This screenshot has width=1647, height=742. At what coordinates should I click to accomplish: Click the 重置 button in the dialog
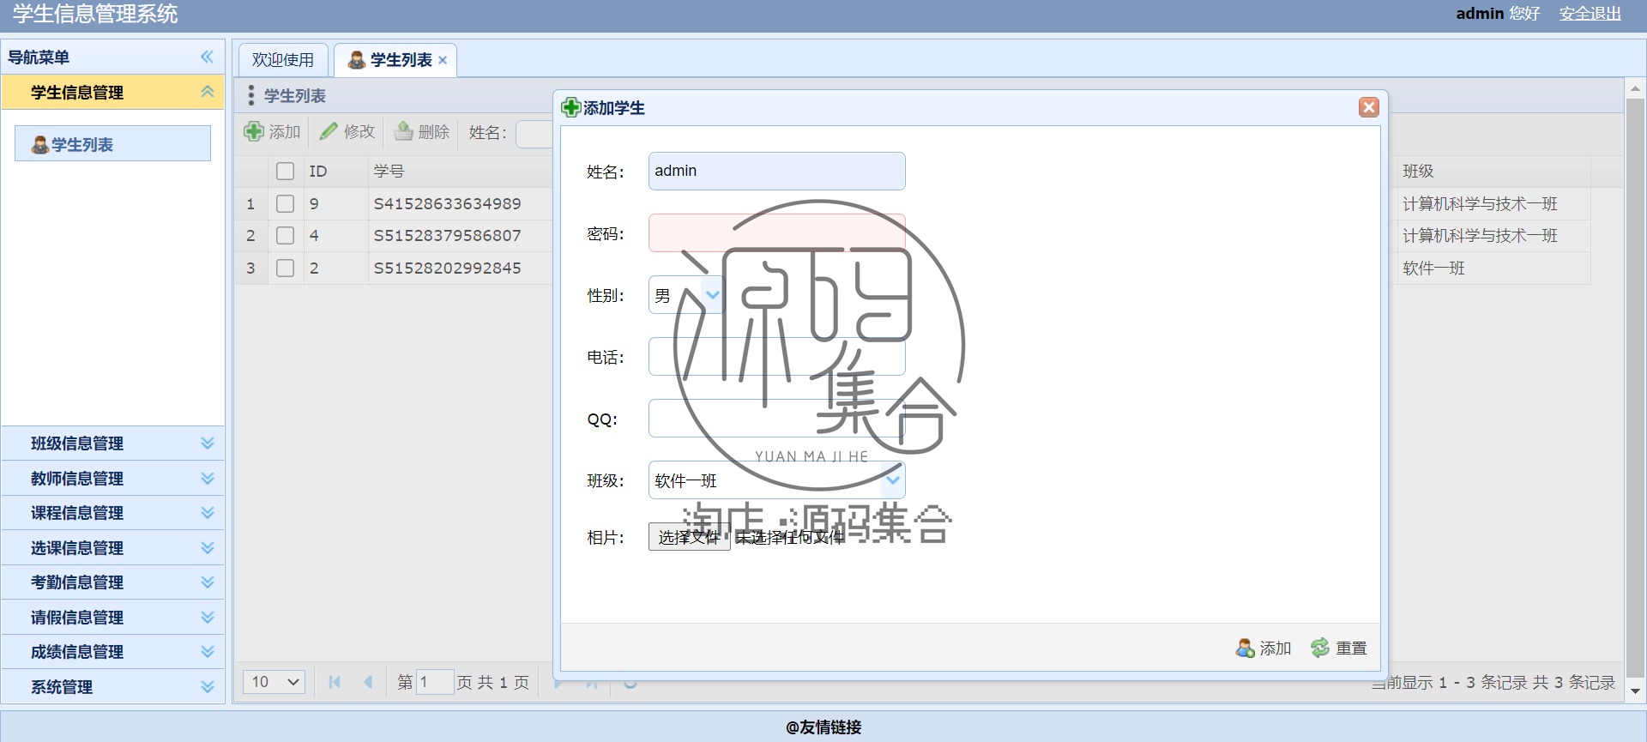coord(1339,648)
